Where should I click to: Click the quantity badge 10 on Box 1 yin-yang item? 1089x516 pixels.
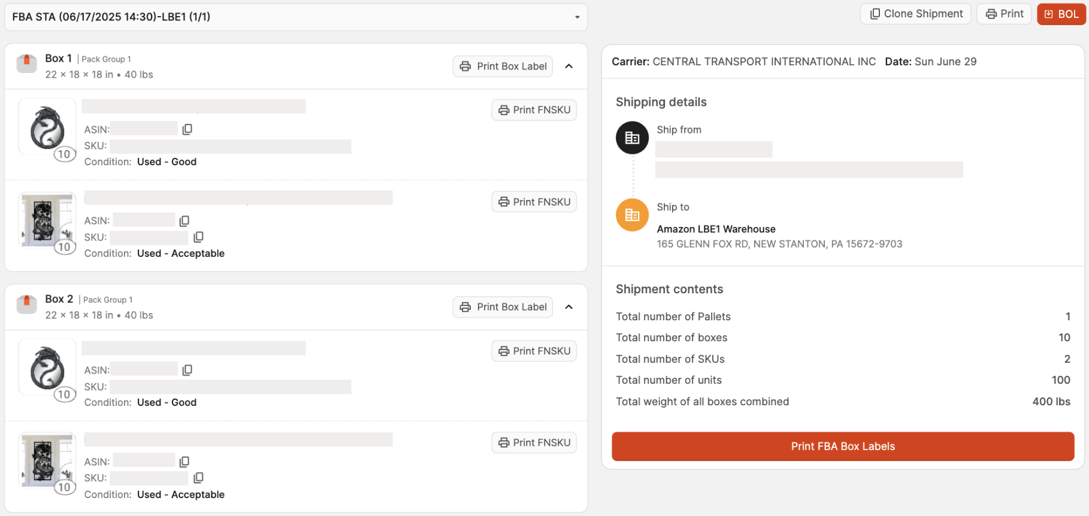click(64, 154)
